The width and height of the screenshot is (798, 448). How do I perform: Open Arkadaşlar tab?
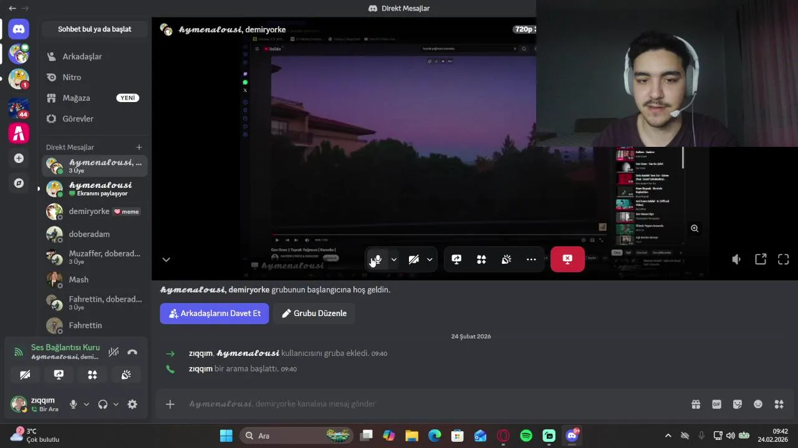click(95, 57)
